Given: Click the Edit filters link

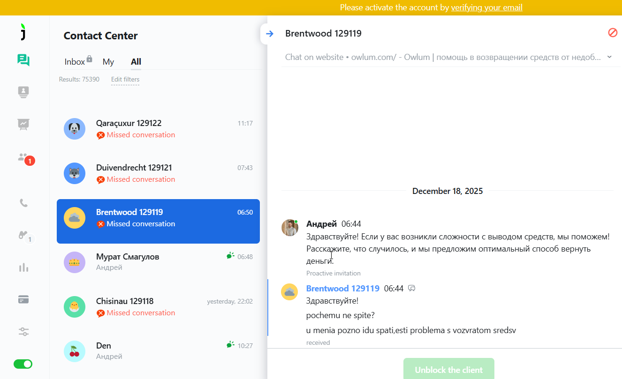Looking at the screenshot, I should pos(125,79).
